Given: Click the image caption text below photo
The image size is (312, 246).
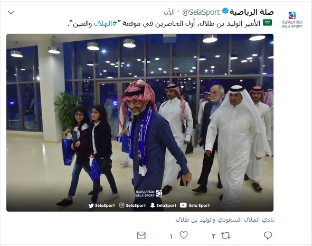Looking at the screenshot, I should [x=225, y=220].
